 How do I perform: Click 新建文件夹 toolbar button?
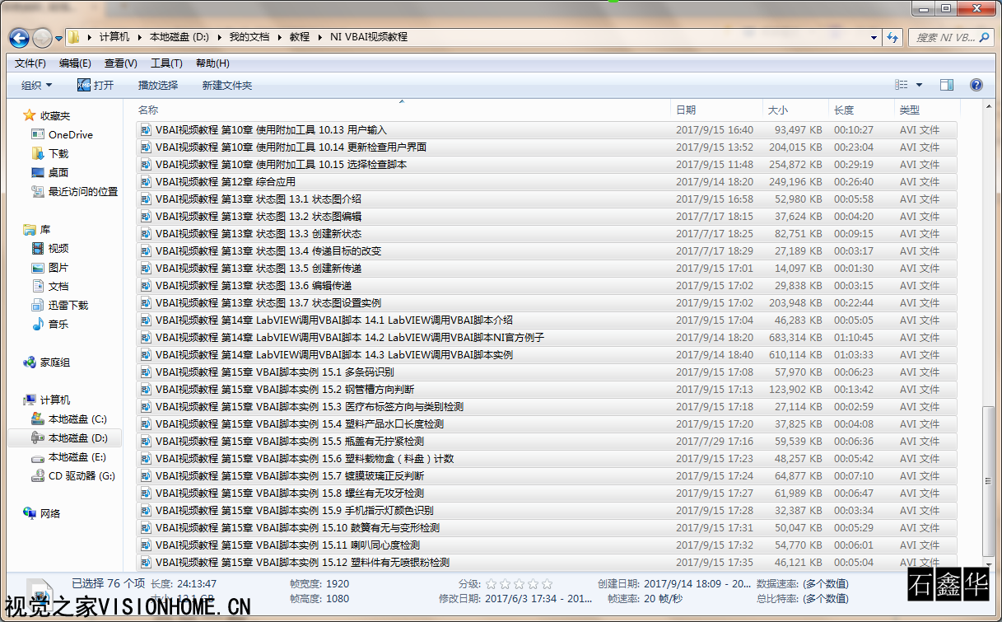pyautogui.click(x=227, y=85)
